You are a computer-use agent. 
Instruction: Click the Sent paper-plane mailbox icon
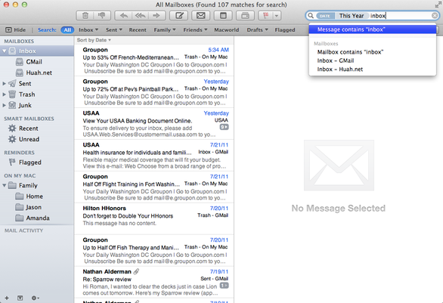tap(12, 83)
